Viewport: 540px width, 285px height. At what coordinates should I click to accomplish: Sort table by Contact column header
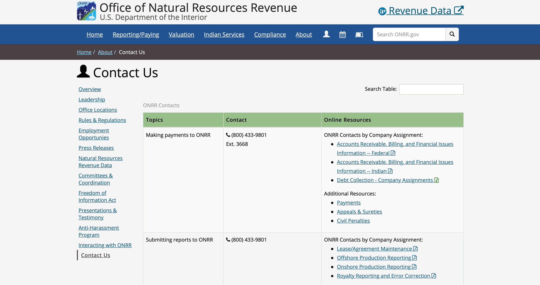(x=272, y=120)
